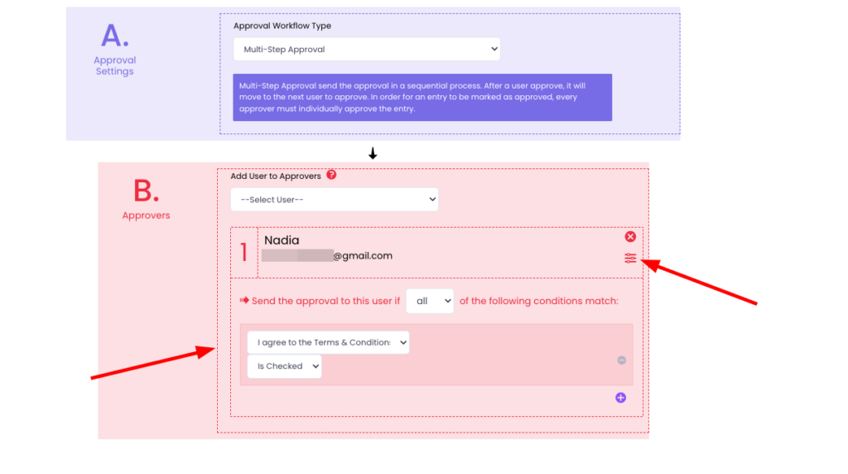Open the Approval Workflow Type dropdown

366,50
